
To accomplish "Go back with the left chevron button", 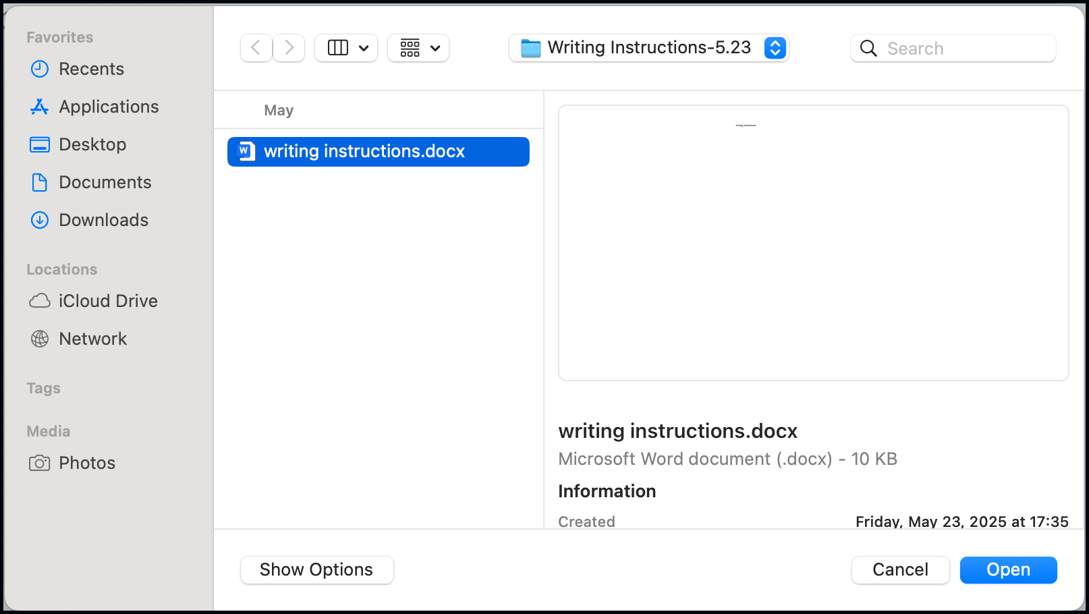I will 256,48.
